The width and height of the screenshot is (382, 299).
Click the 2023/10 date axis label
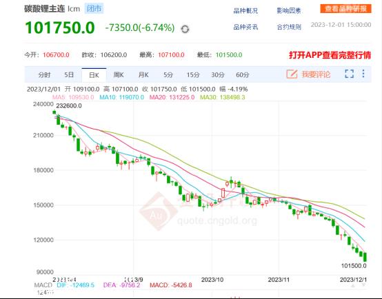(212, 280)
